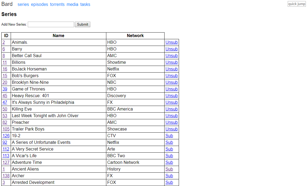The height and width of the screenshot is (186, 308).
Task: Unsubscribe from Killing Eve
Action: (x=171, y=109)
